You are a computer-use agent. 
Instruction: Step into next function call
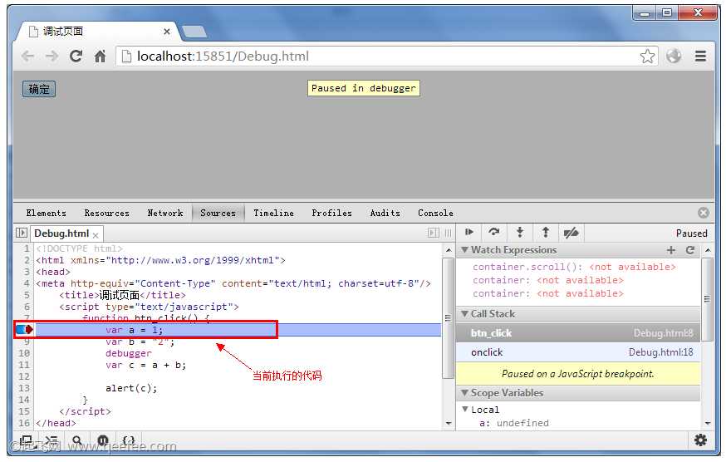click(x=520, y=232)
